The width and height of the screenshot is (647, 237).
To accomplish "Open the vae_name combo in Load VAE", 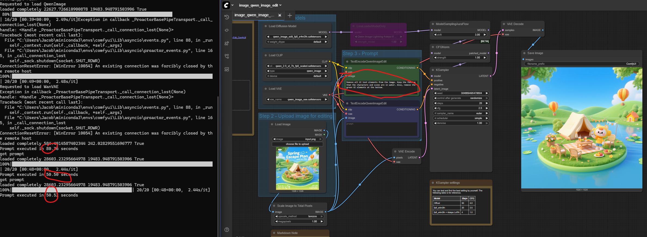I will 297,99.
